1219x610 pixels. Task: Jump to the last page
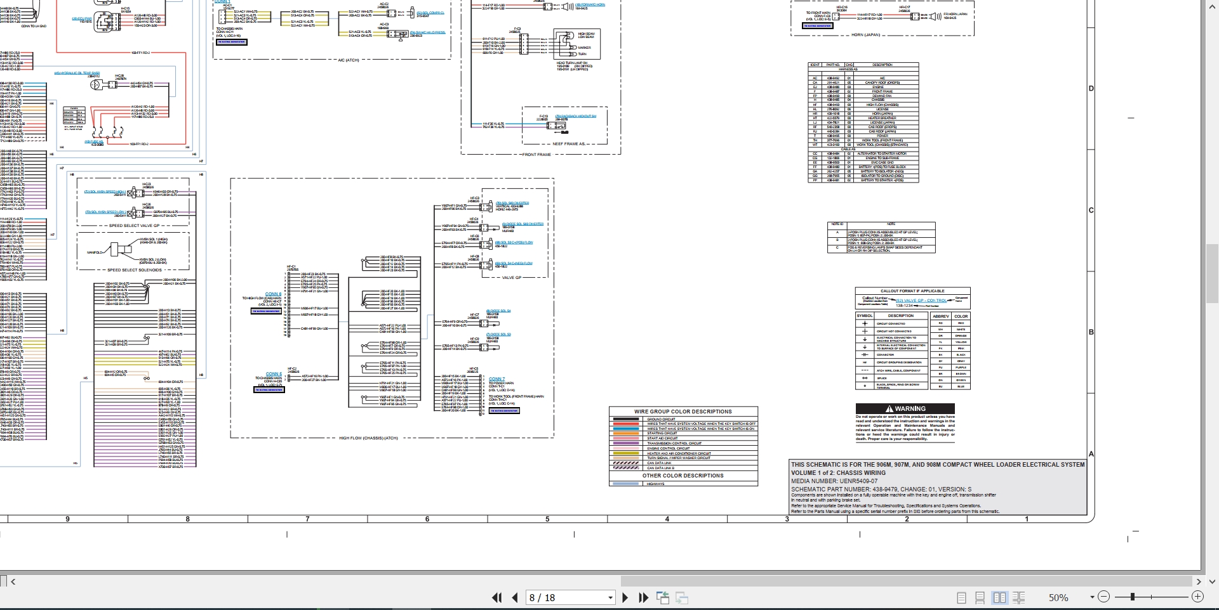643,597
